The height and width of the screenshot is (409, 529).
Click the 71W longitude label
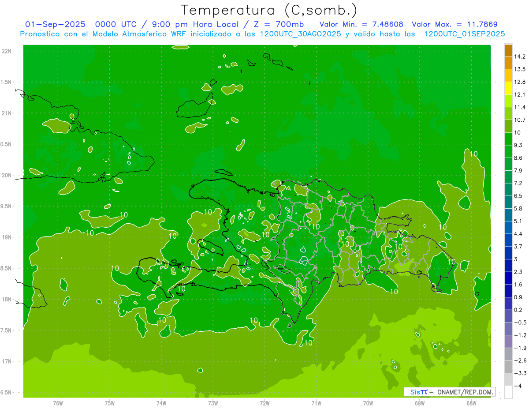[x=316, y=403]
